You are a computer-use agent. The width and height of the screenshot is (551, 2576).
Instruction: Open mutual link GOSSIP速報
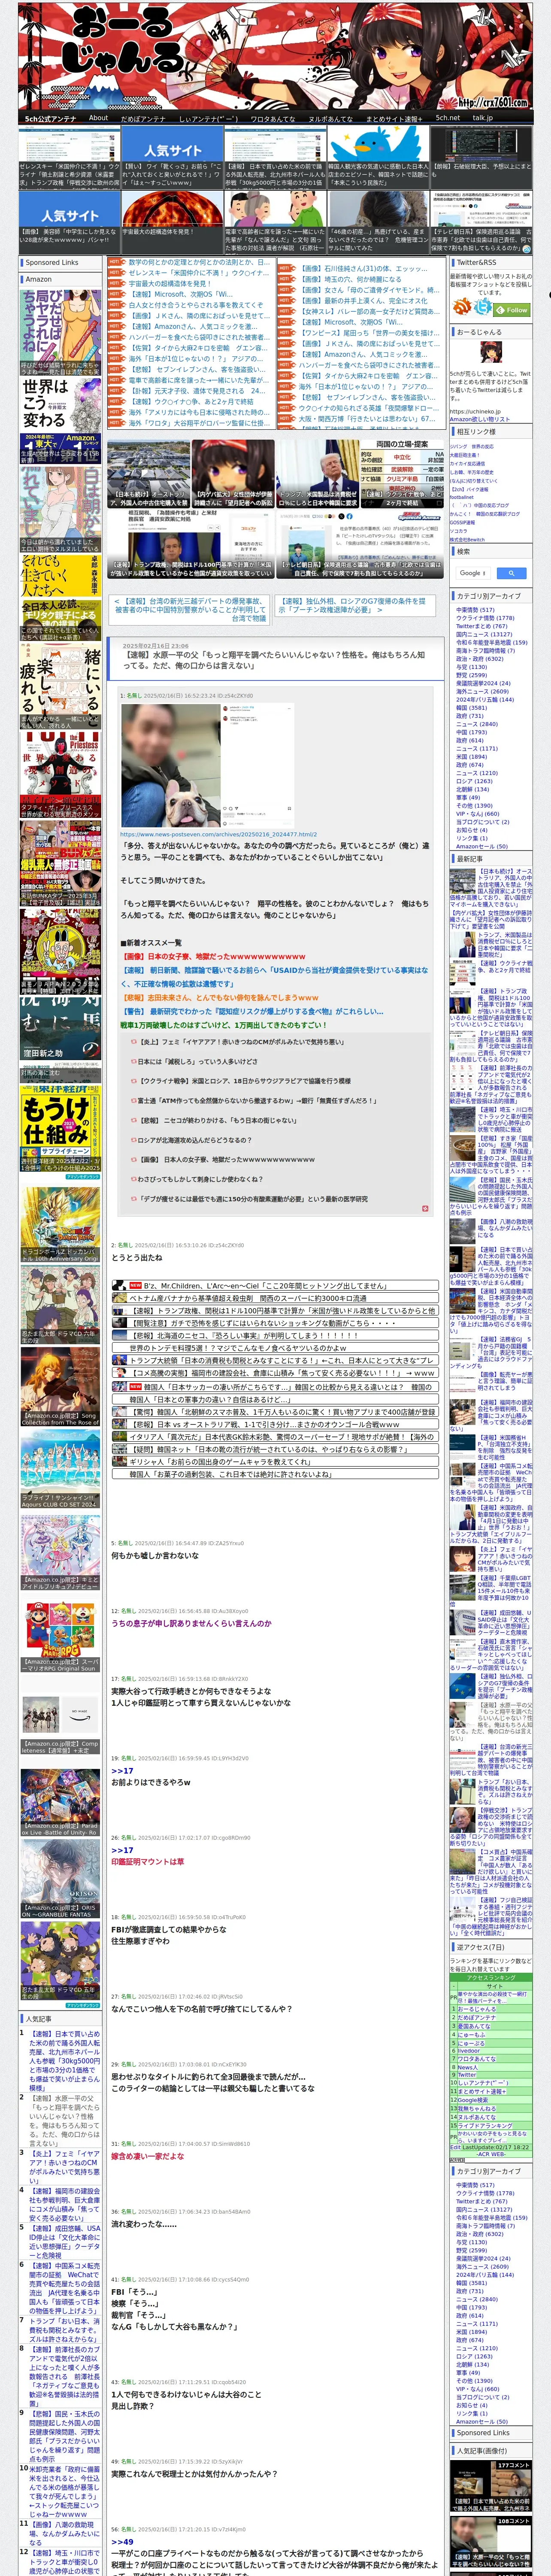(x=462, y=522)
